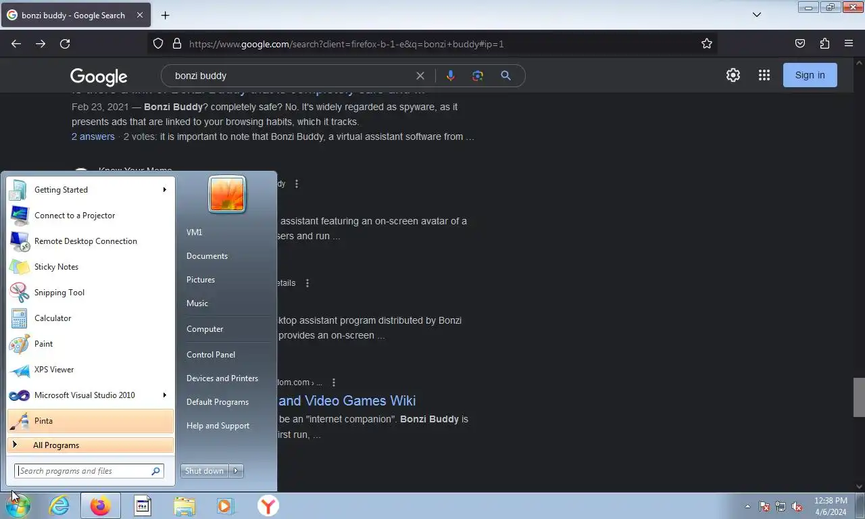
Task: Open Google apps grid
Action: (764, 75)
